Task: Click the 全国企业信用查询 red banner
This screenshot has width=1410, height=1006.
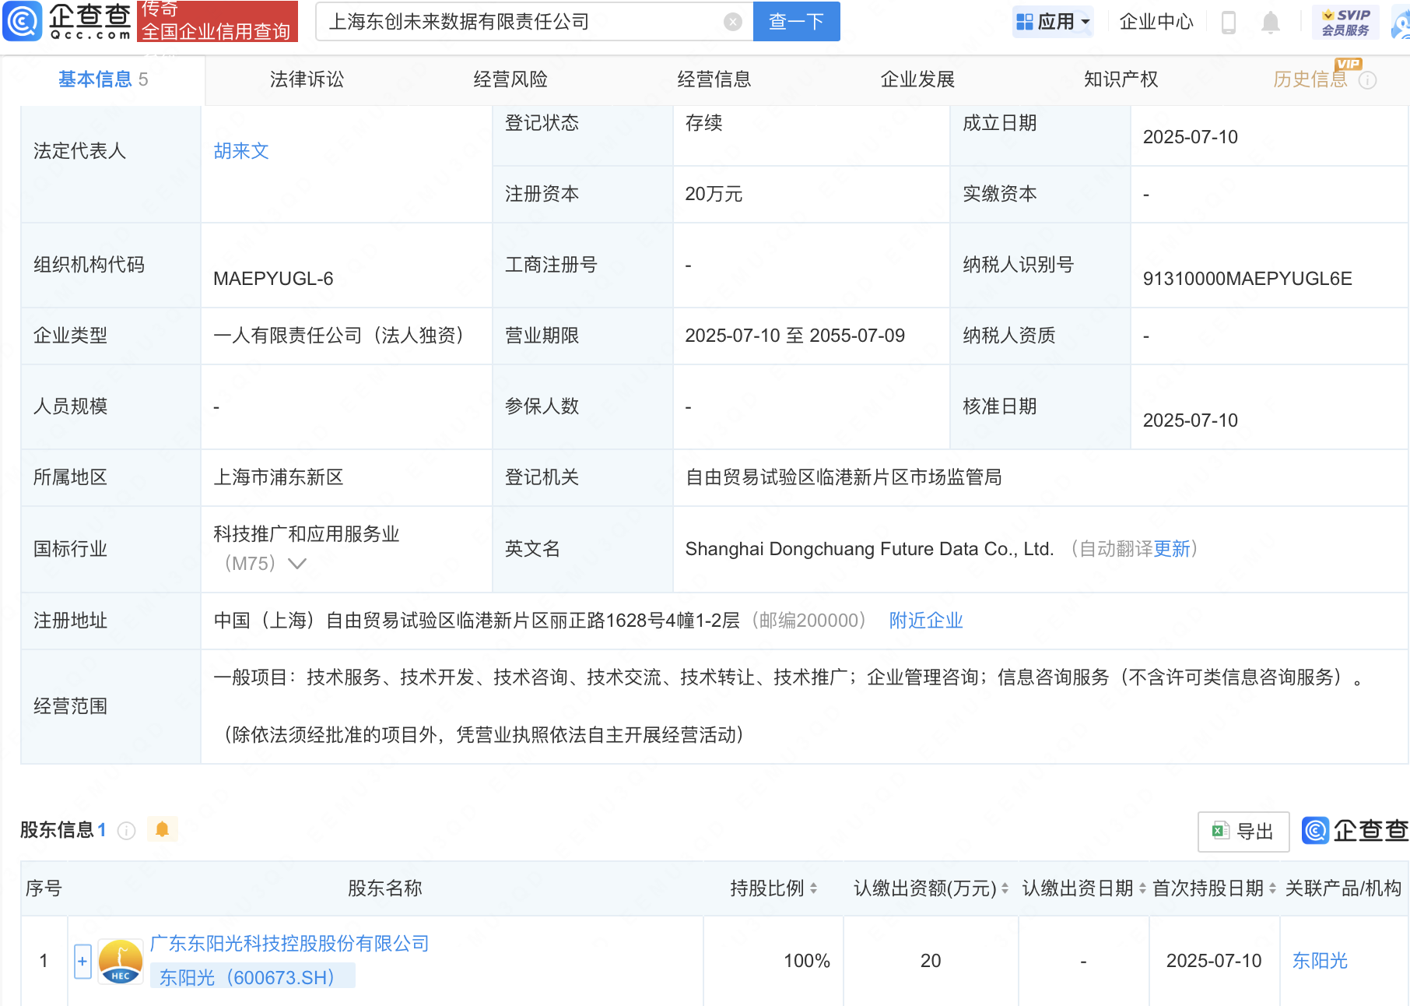Action: [x=217, y=21]
